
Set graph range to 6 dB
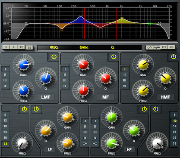tap(13, 47)
